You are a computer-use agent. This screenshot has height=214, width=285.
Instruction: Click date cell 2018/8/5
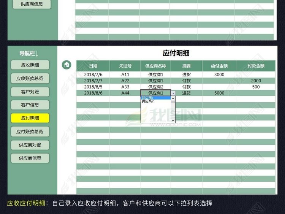pos(93,87)
